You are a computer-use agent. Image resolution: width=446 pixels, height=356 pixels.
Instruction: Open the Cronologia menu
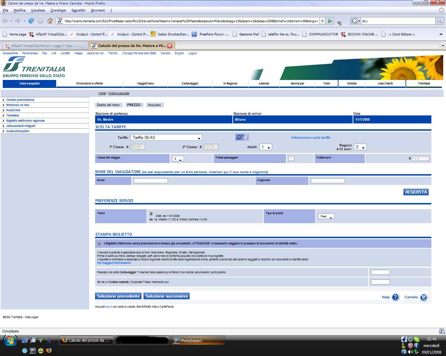coord(58,10)
